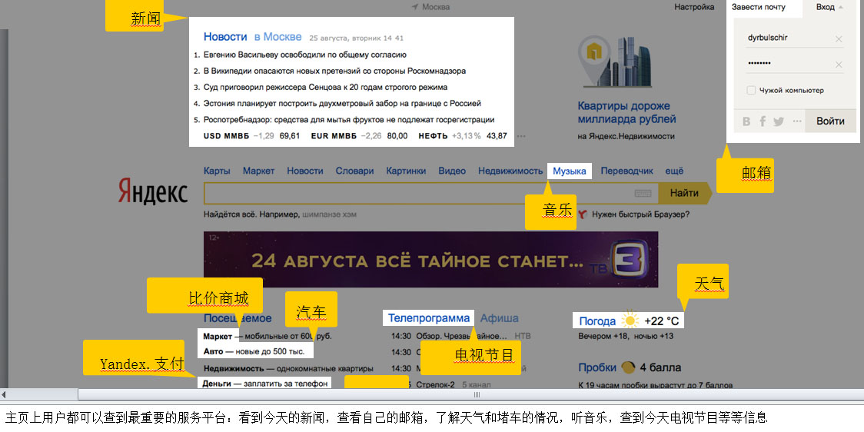Log in via the Twitter icon
The image size is (864, 432).
(x=778, y=121)
